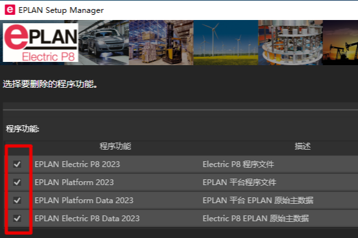Select the text 'EPLAN Electric P8 Data 2023'

[87, 218]
